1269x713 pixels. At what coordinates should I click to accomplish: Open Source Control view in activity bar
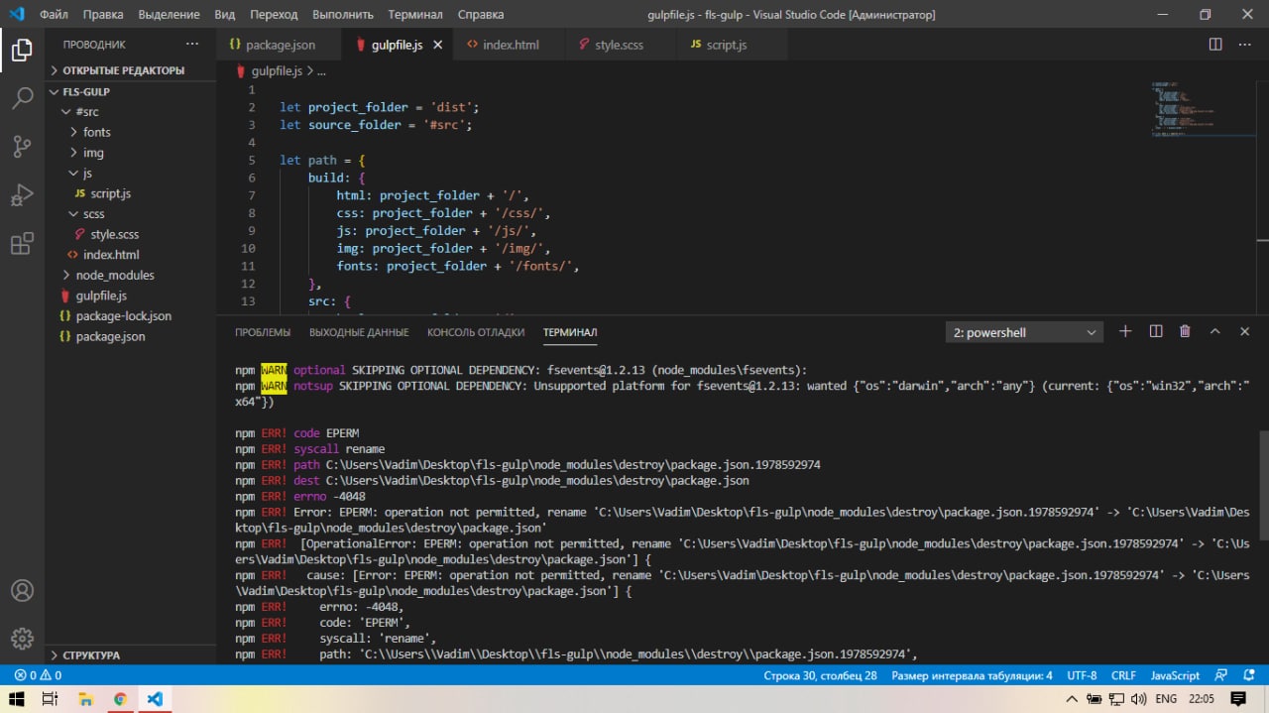coord(22,147)
